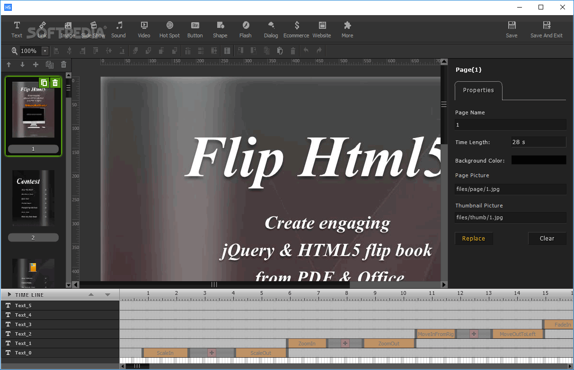Click the Thumbnail Picture path field
Screen dimensions: 574x370
coord(511,217)
